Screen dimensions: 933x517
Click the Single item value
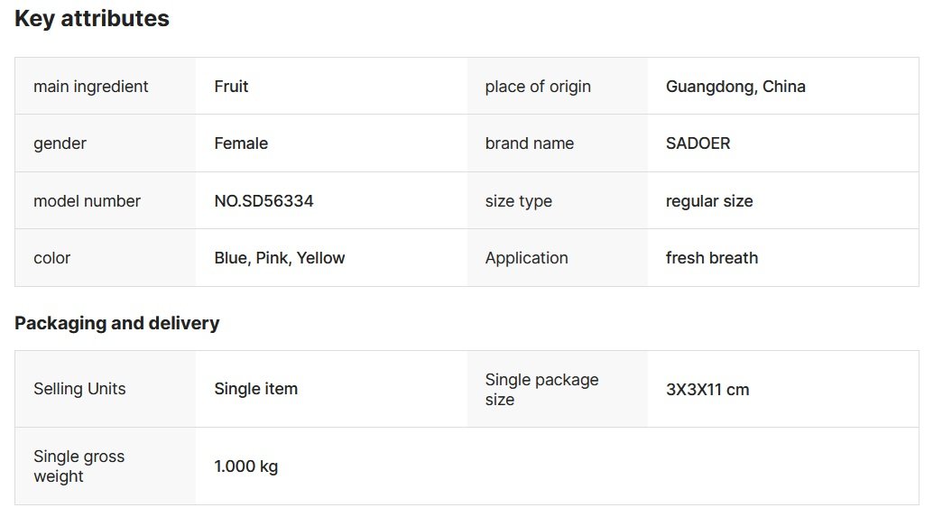click(255, 389)
